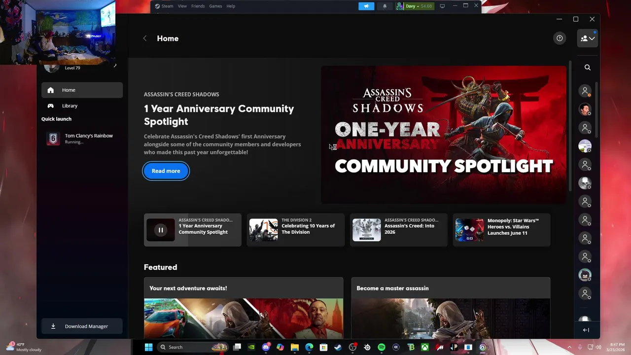Open Xbox app from taskbar
The width and height of the screenshot is (631, 355).
point(425,347)
